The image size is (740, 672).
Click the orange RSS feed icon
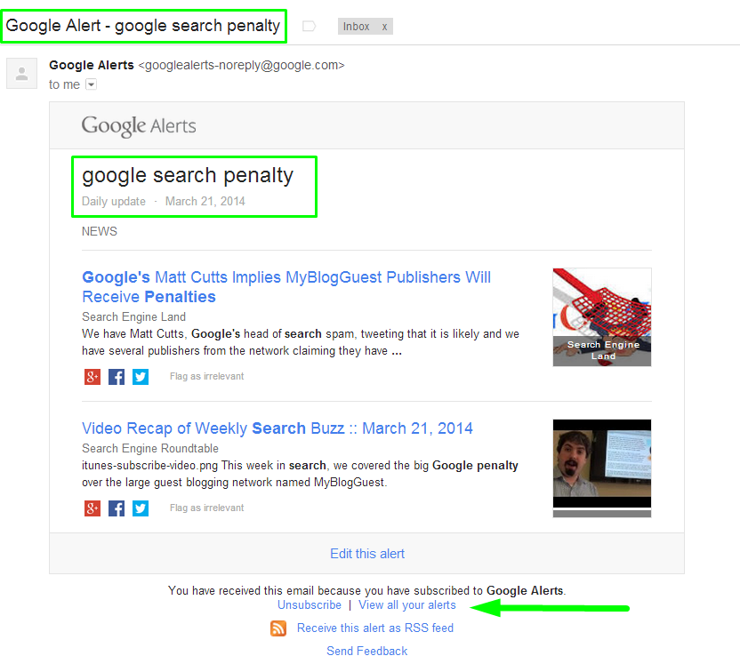[x=278, y=628]
